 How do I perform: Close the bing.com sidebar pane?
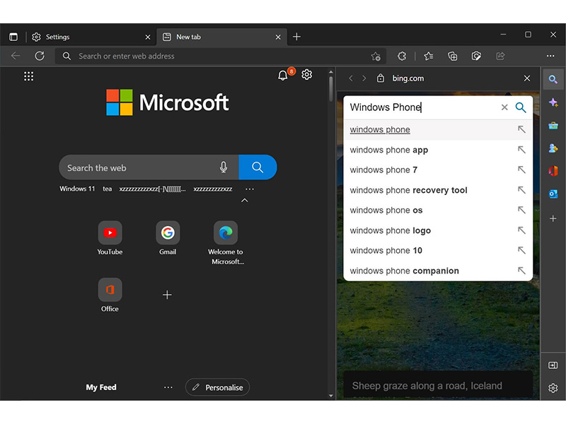tap(527, 78)
